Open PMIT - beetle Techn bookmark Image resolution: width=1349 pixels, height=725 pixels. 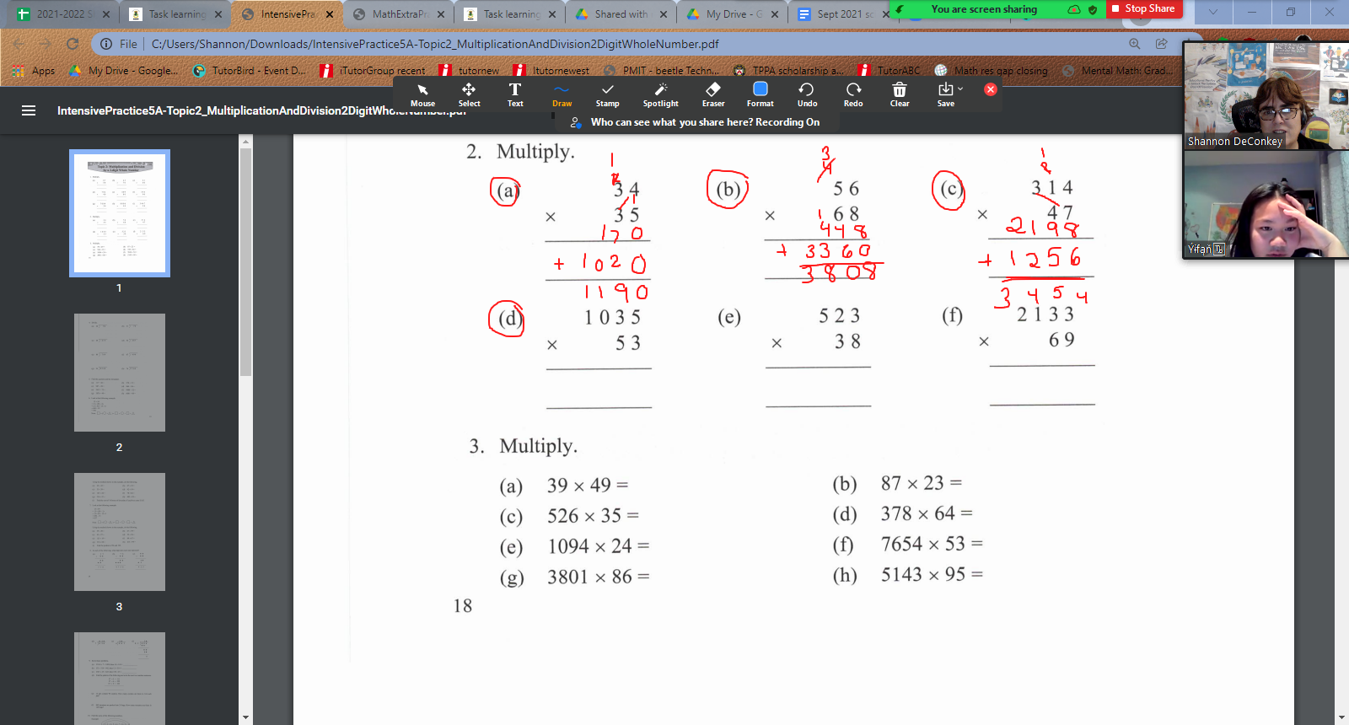662,71
